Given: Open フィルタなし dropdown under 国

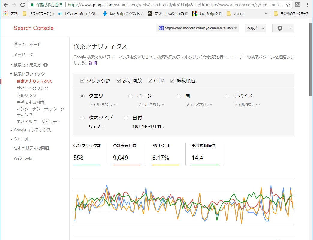Looking at the screenshot, I should point(199,104).
